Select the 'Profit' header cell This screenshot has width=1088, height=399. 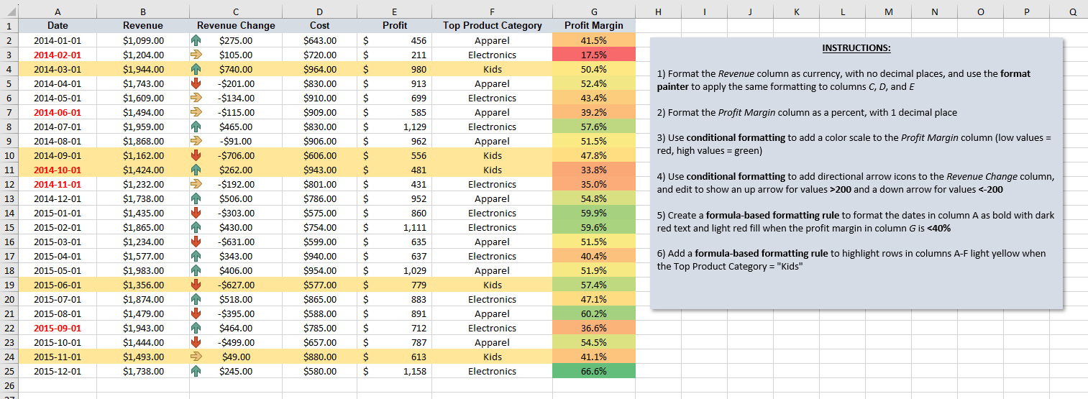point(395,26)
